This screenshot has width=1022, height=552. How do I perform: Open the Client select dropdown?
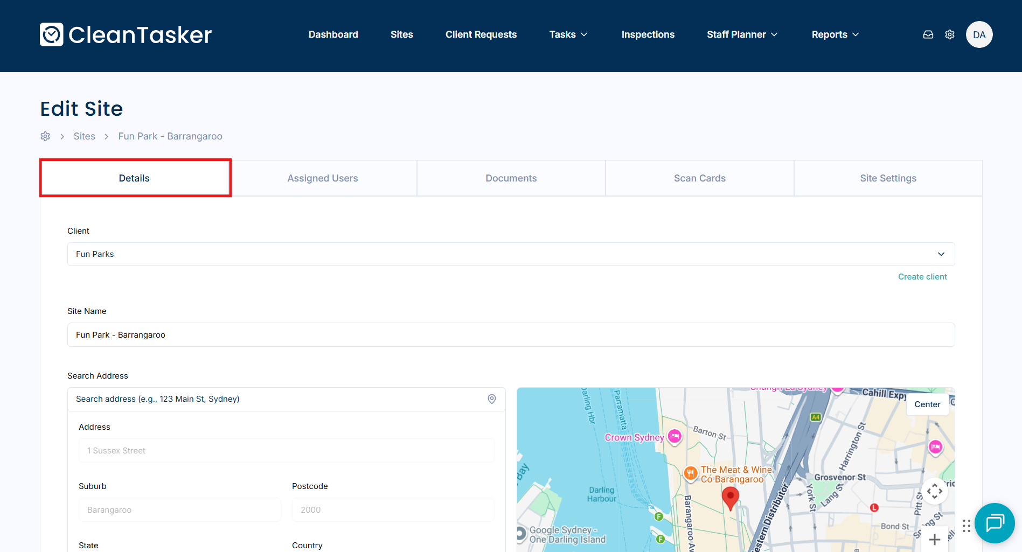tap(511, 254)
